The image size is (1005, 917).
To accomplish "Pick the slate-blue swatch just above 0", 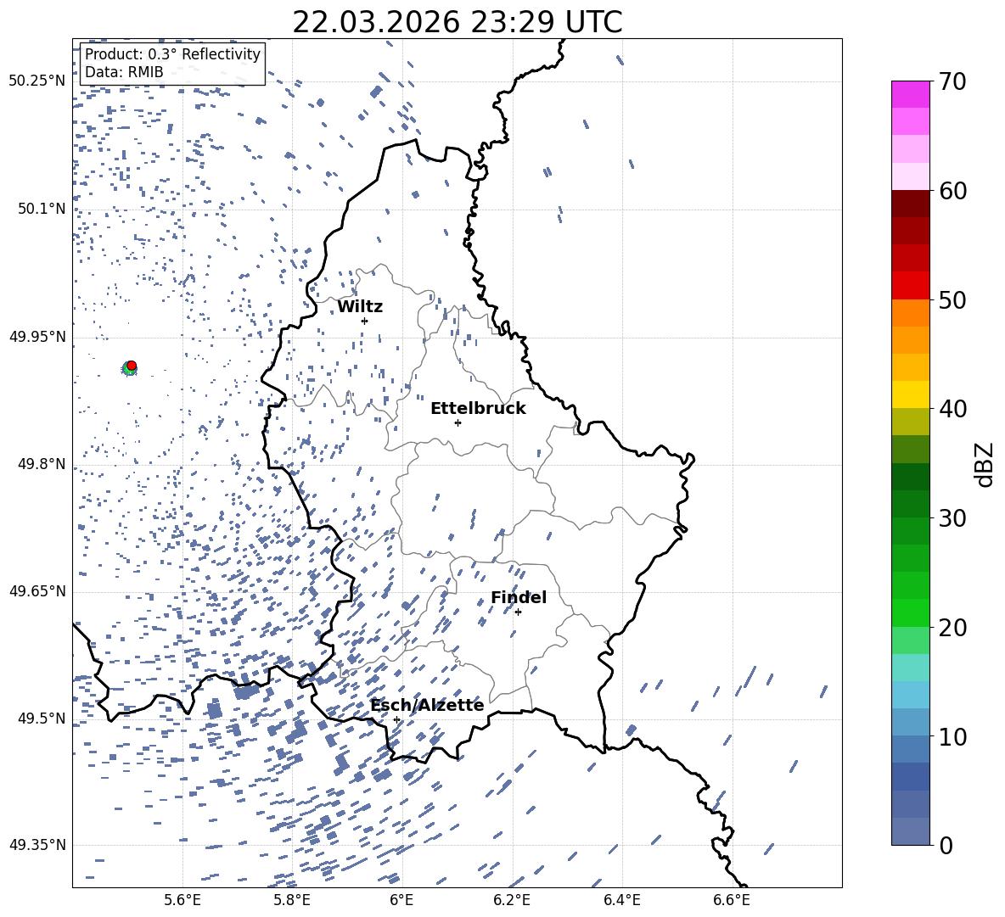I will pos(911,831).
